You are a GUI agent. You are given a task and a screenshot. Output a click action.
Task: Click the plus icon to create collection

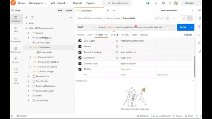26,18
